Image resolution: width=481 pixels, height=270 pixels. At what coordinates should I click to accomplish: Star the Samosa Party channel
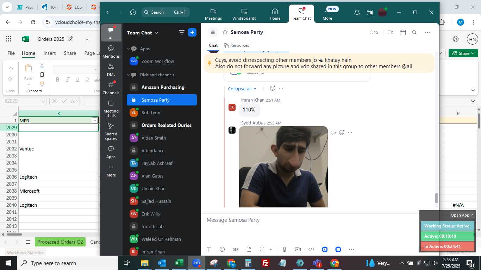[x=225, y=32]
